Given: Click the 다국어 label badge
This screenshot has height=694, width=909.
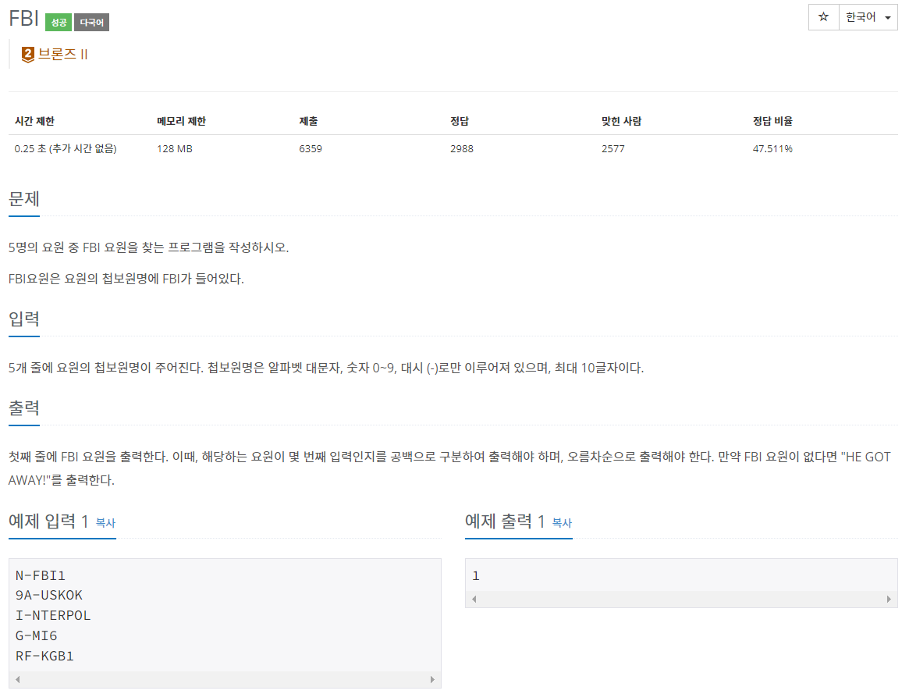Looking at the screenshot, I should click(91, 22).
